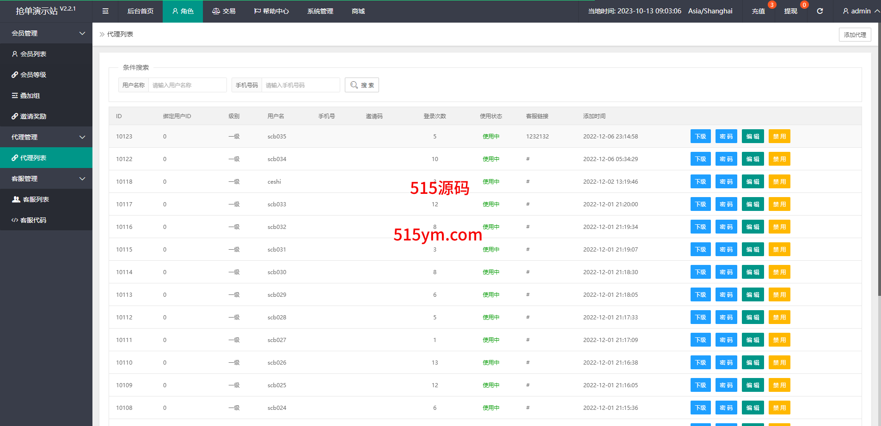Open 充值 recharge notifications with badge
Screen dimensions: 881x426
point(759,11)
